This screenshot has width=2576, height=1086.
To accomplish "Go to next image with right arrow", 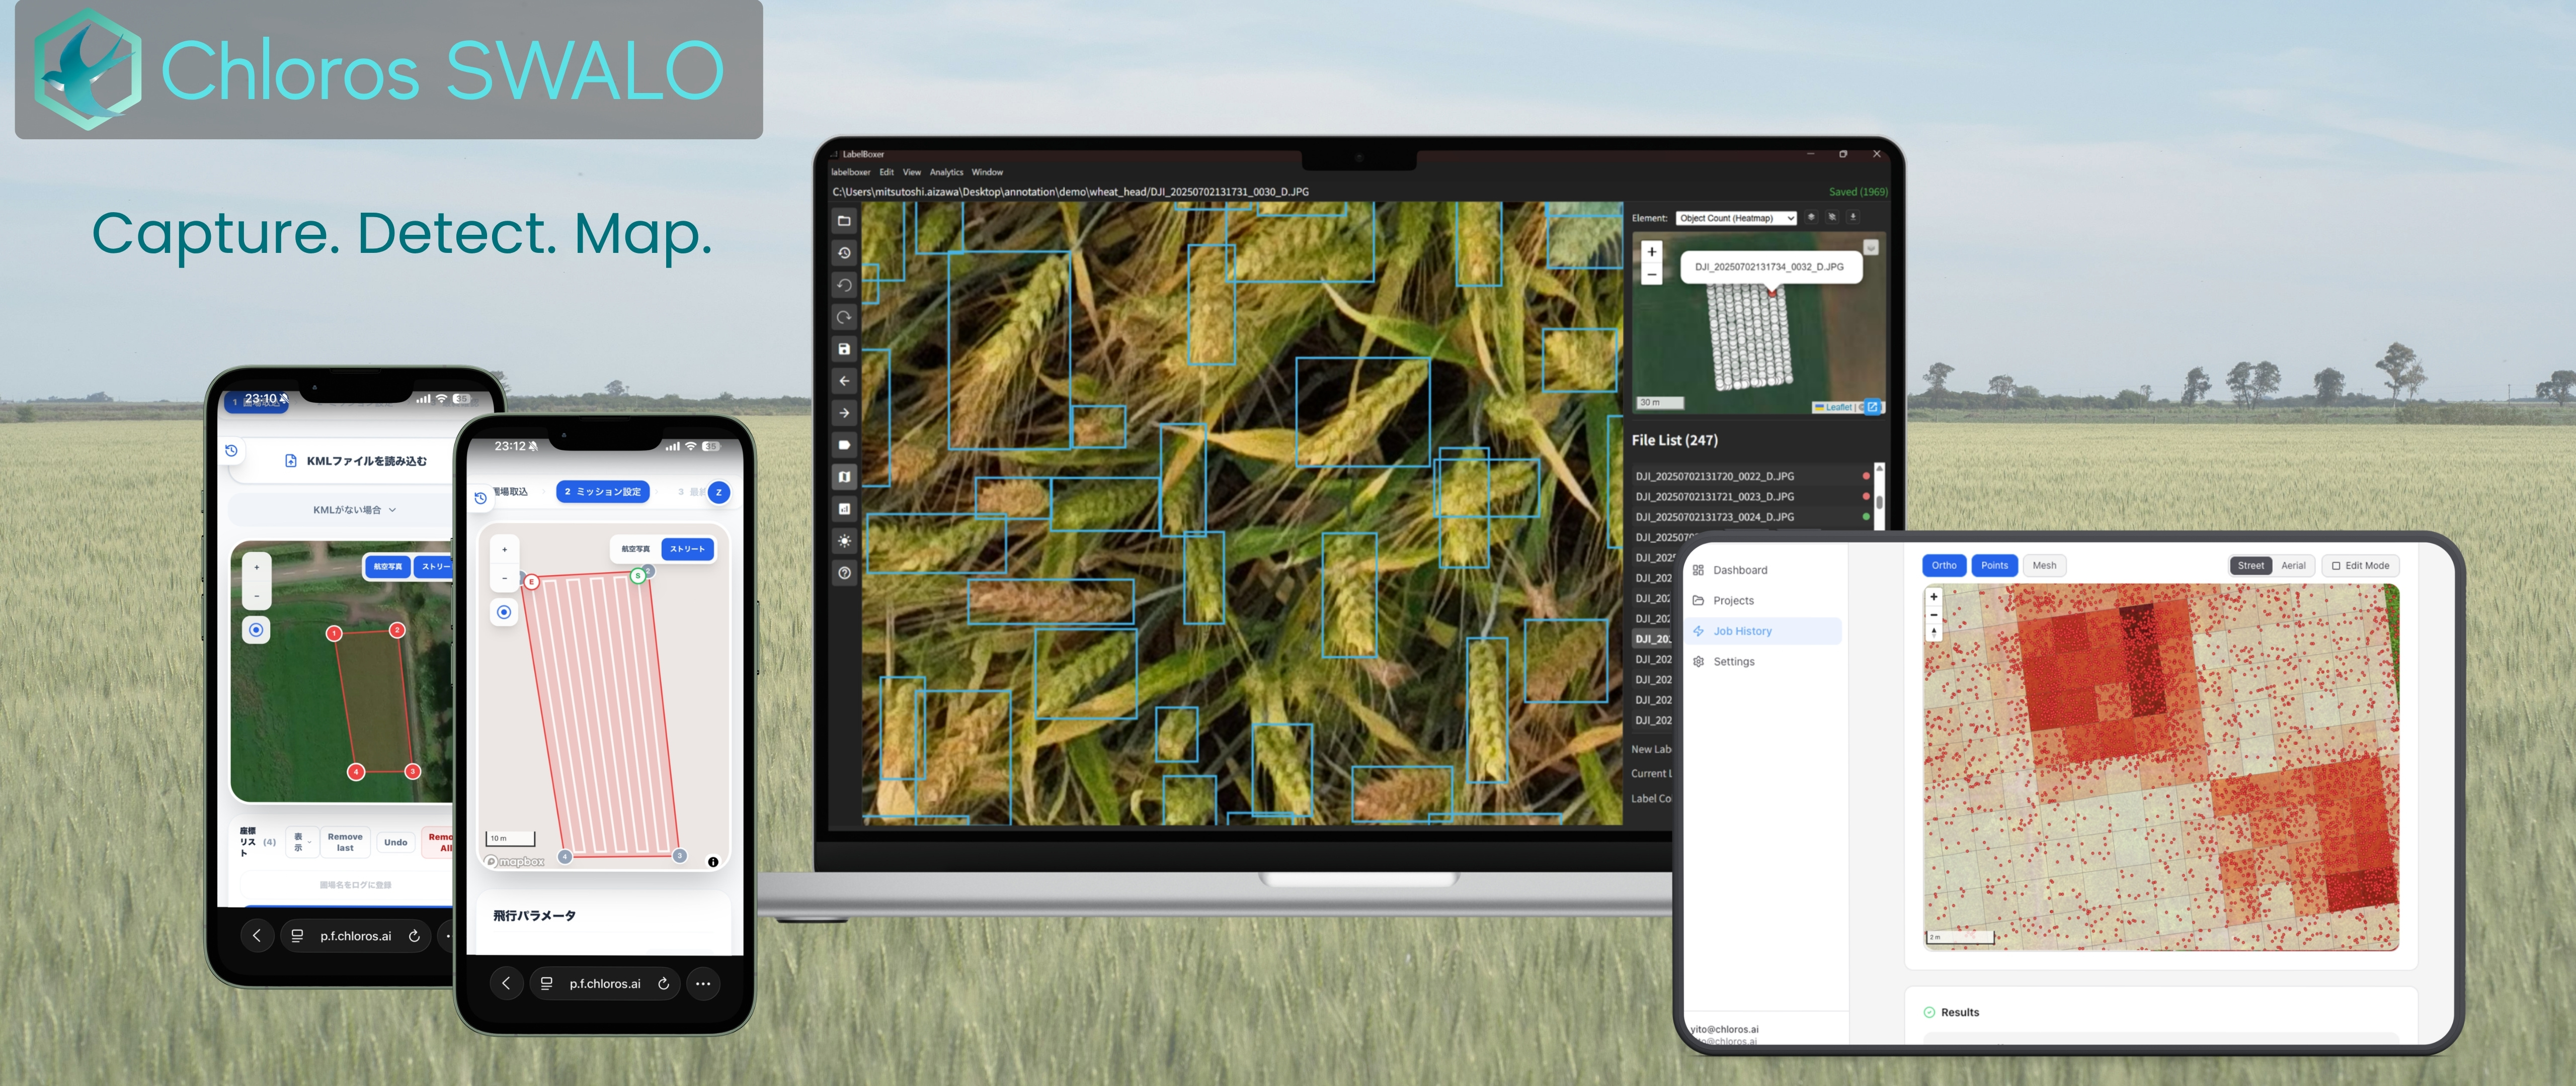I will pos(844,413).
